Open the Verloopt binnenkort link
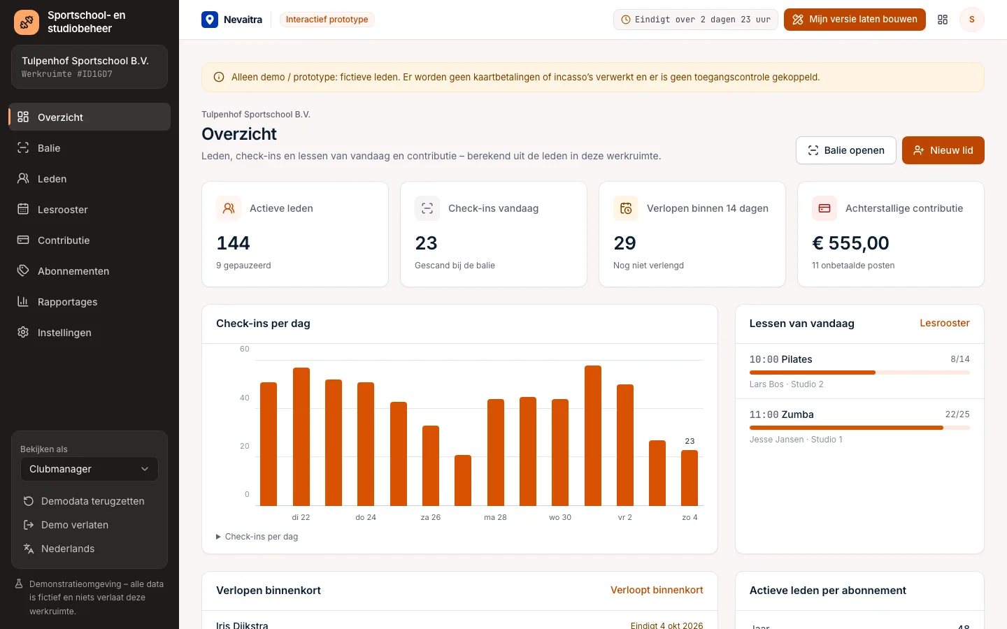Screen dimensions: 1007x629 coord(657,590)
